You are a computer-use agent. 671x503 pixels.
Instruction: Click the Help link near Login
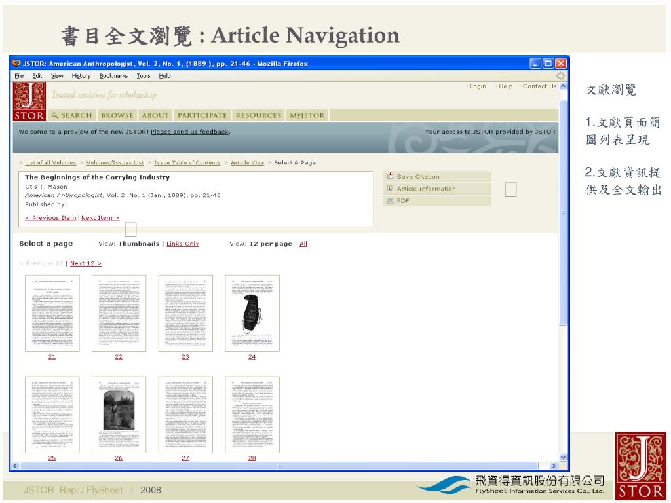coord(505,86)
